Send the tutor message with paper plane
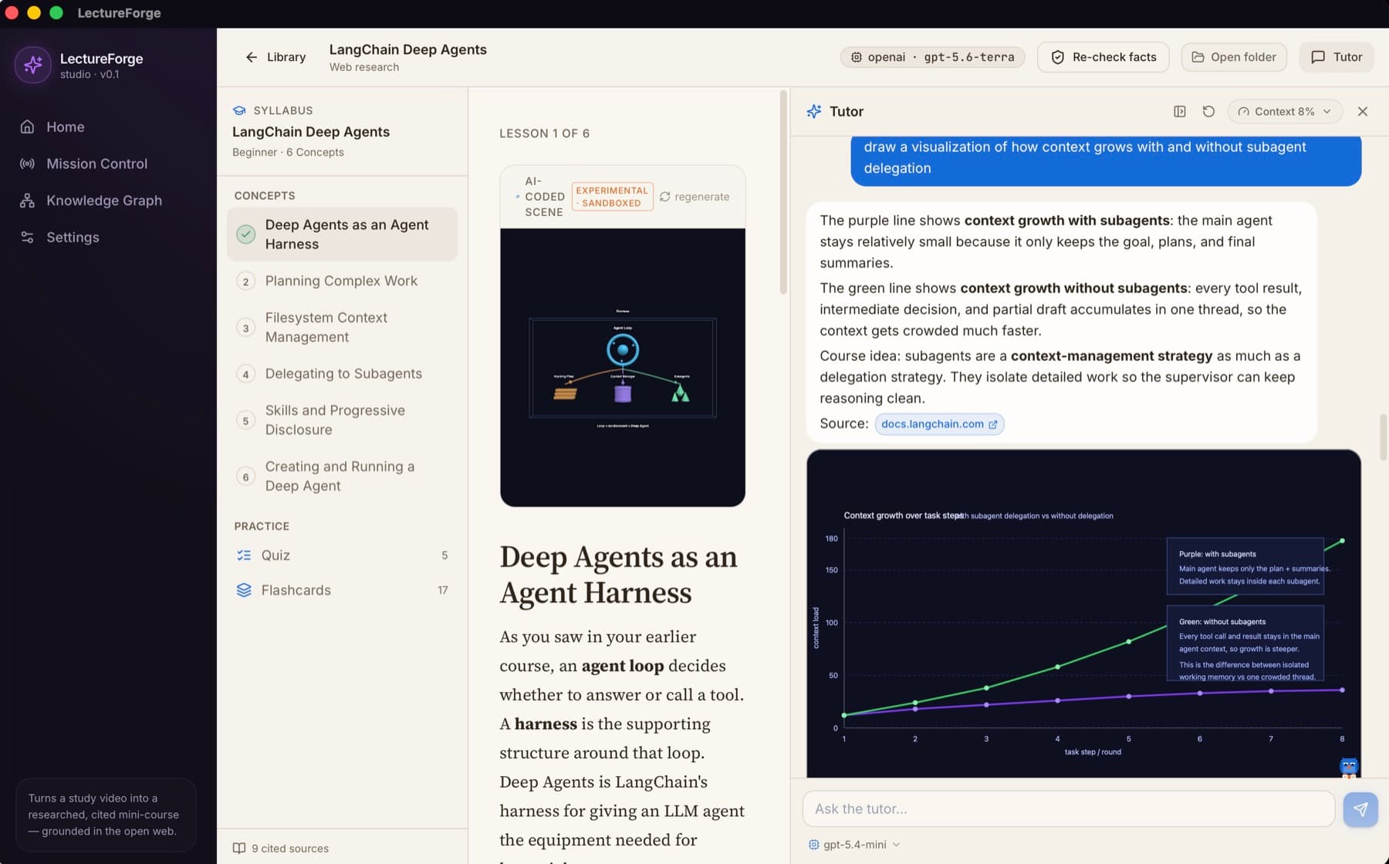The width and height of the screenshot is (1389, 864). pyautogui.click(x=1360, y=808)
